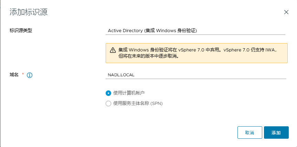Viewport: 297px width, 147px height.
Task: Click the 标识源类型 field label
Action: tap(21, 30)
